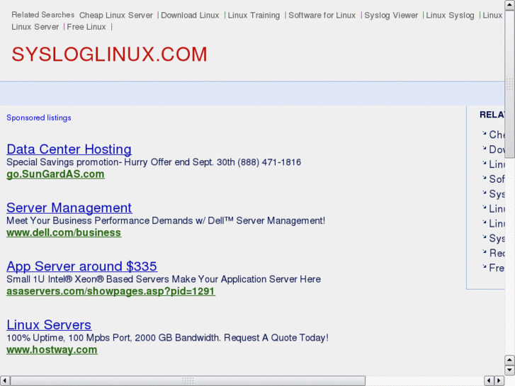This screenshot has width=515, height=386.
Task: Click the horizontal scrollbar left arrow at far left
Action: click(4, 381)
